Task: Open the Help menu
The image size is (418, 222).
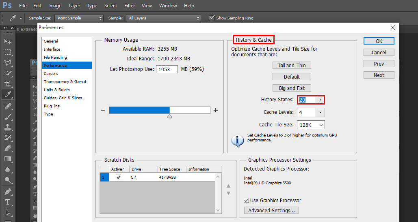Action: click(x=189, y=6)
